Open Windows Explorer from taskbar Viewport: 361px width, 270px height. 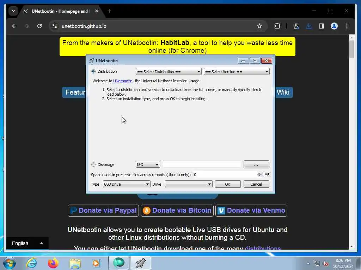tap(75, 263)
